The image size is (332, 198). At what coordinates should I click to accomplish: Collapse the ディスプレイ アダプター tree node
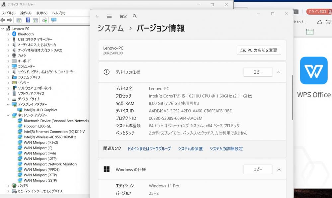point(8,104)
